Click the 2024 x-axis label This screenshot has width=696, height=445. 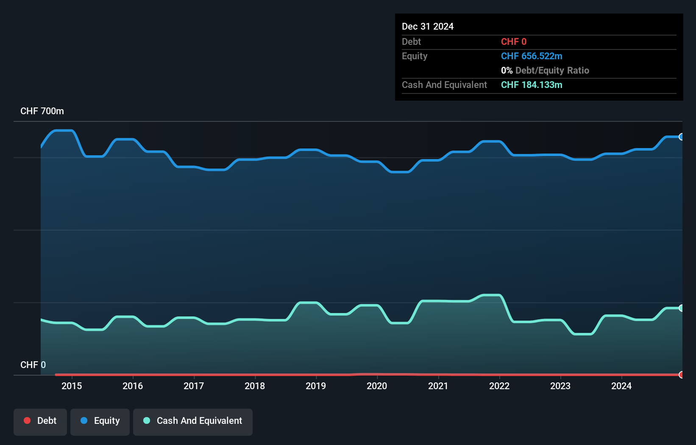(x=621, y=386)
